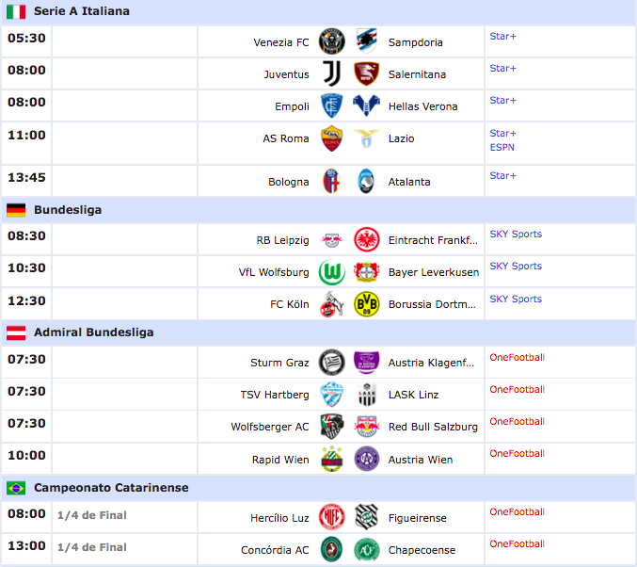Click the Serie A Italiana heading
637x567 pixels.
pos(82,11)
